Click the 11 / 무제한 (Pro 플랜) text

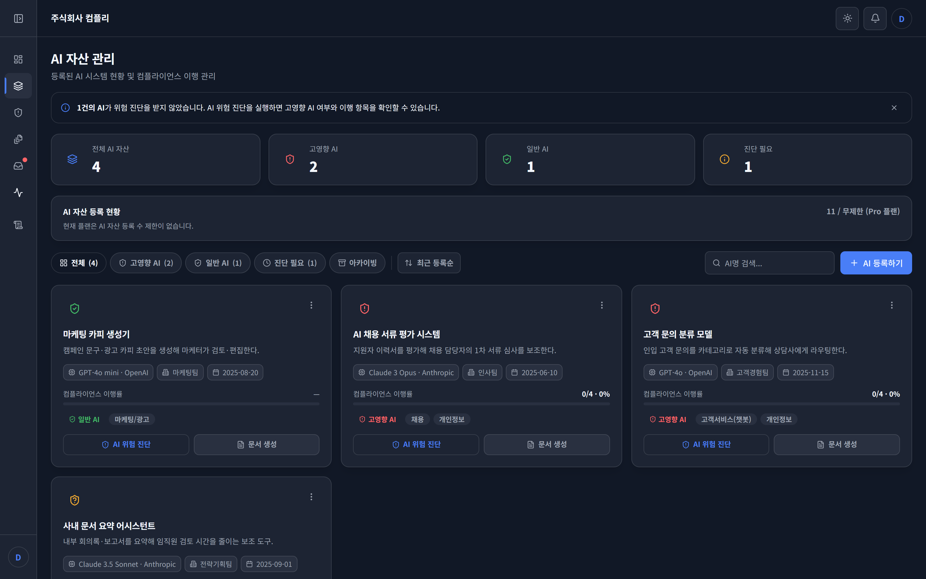pyautogui.click(x=863, y=211)
